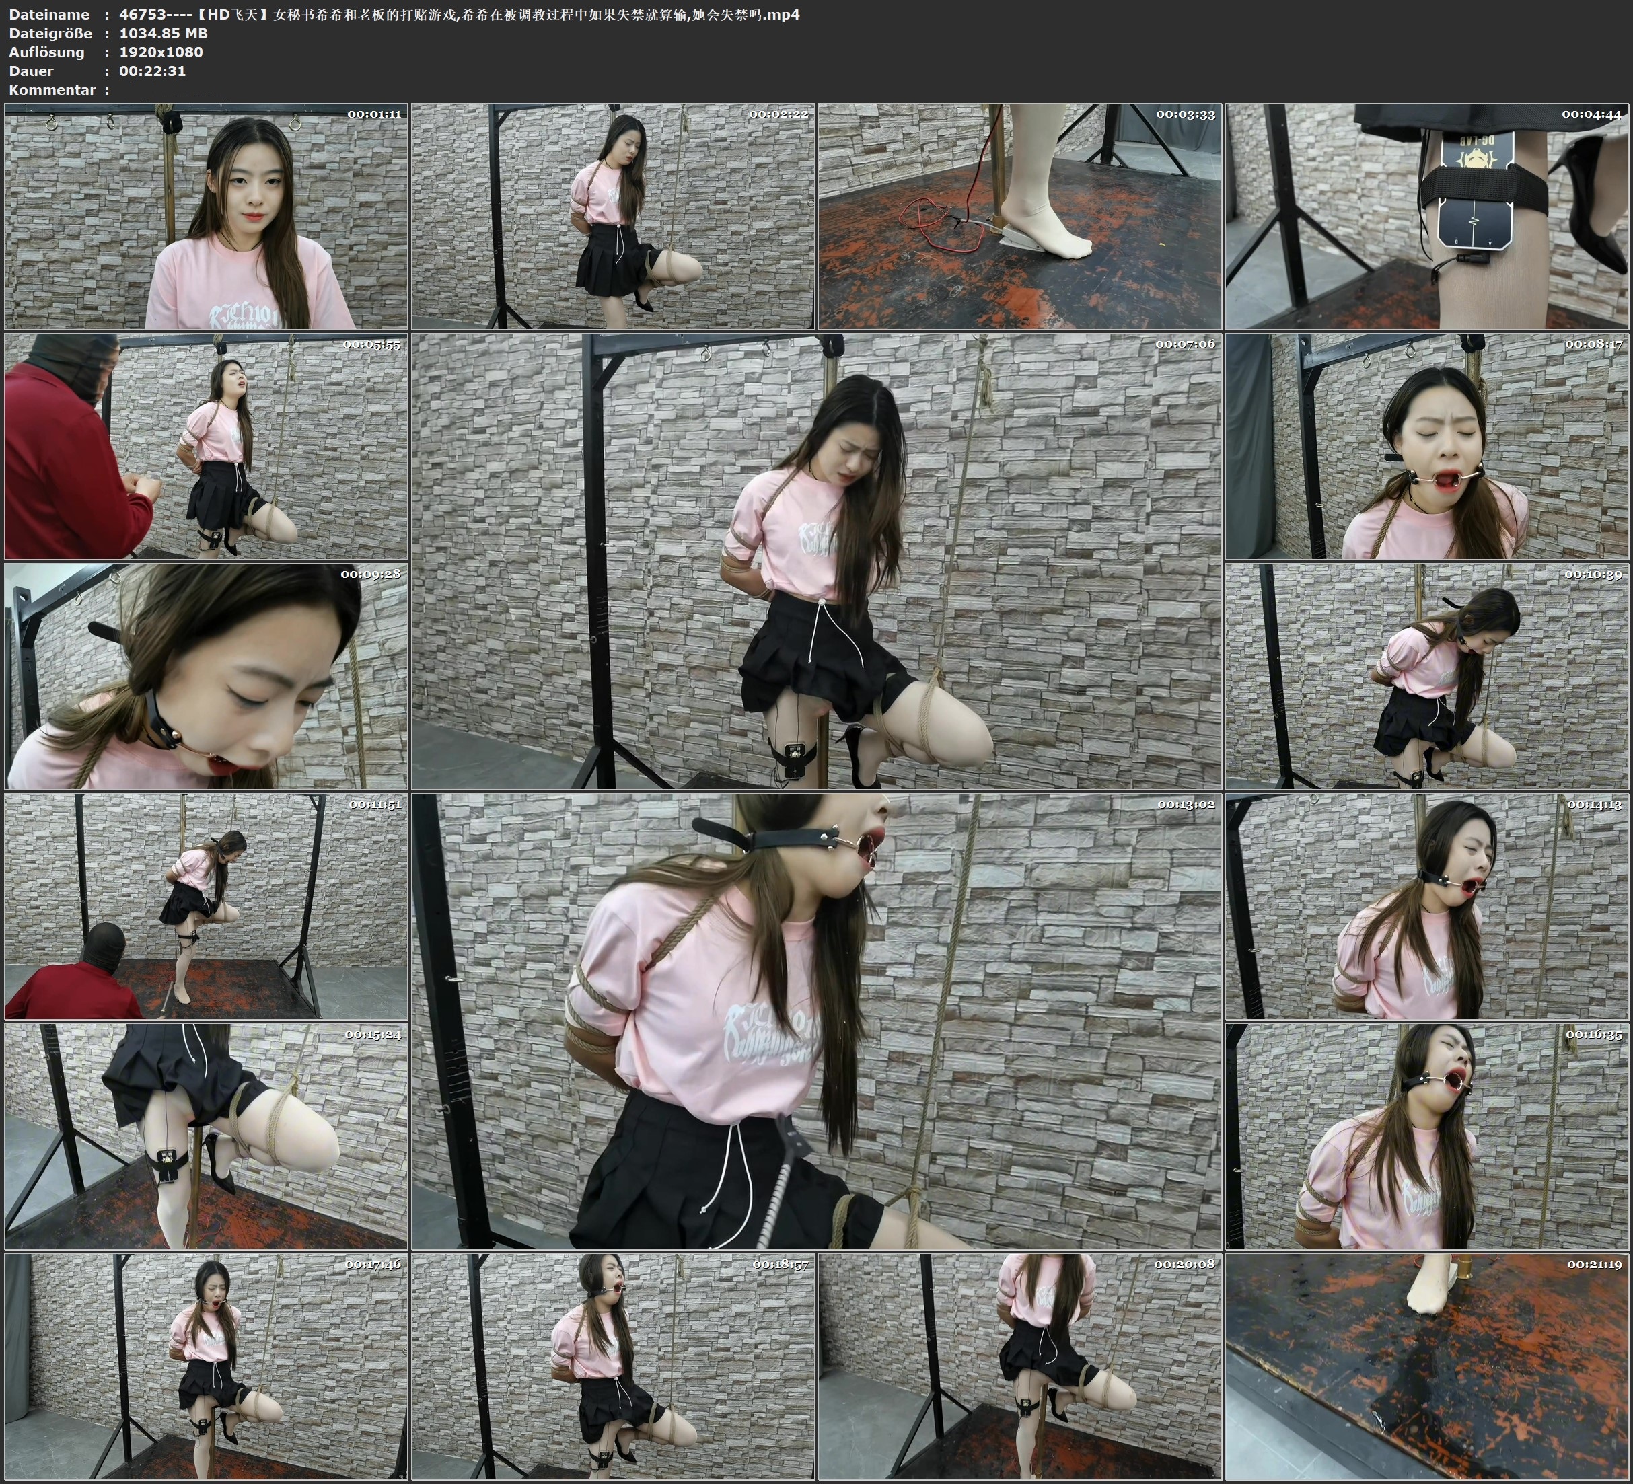Select the thumbnail marked 00:03:33
The height and width of the screenshot is (1484, 1633).
tap(1020, 215)
